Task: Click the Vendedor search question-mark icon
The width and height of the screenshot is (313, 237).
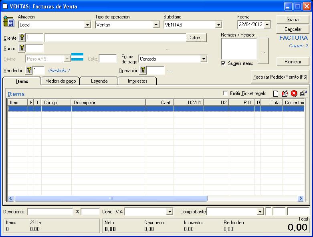Action: [29, 70]
